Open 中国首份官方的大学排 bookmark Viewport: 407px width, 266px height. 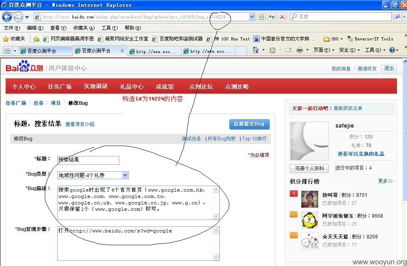click(285, 39)
